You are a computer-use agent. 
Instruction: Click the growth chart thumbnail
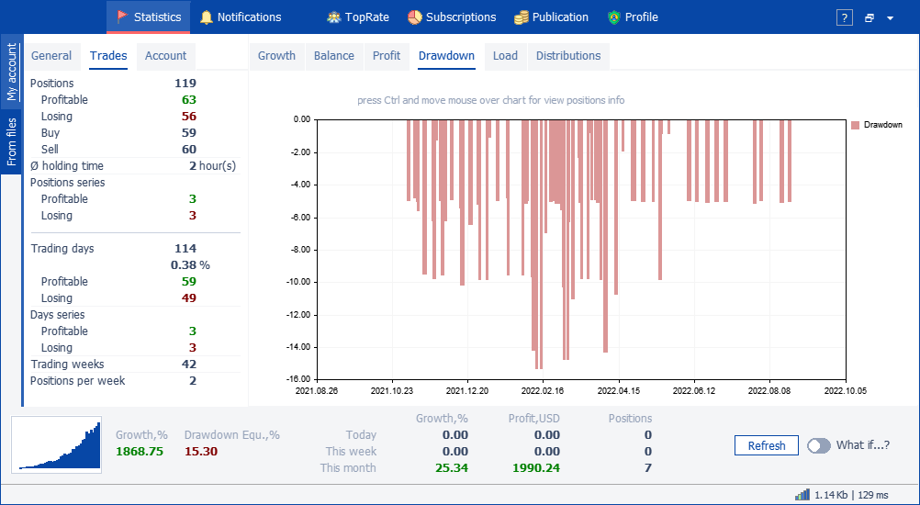pos(56,444)
